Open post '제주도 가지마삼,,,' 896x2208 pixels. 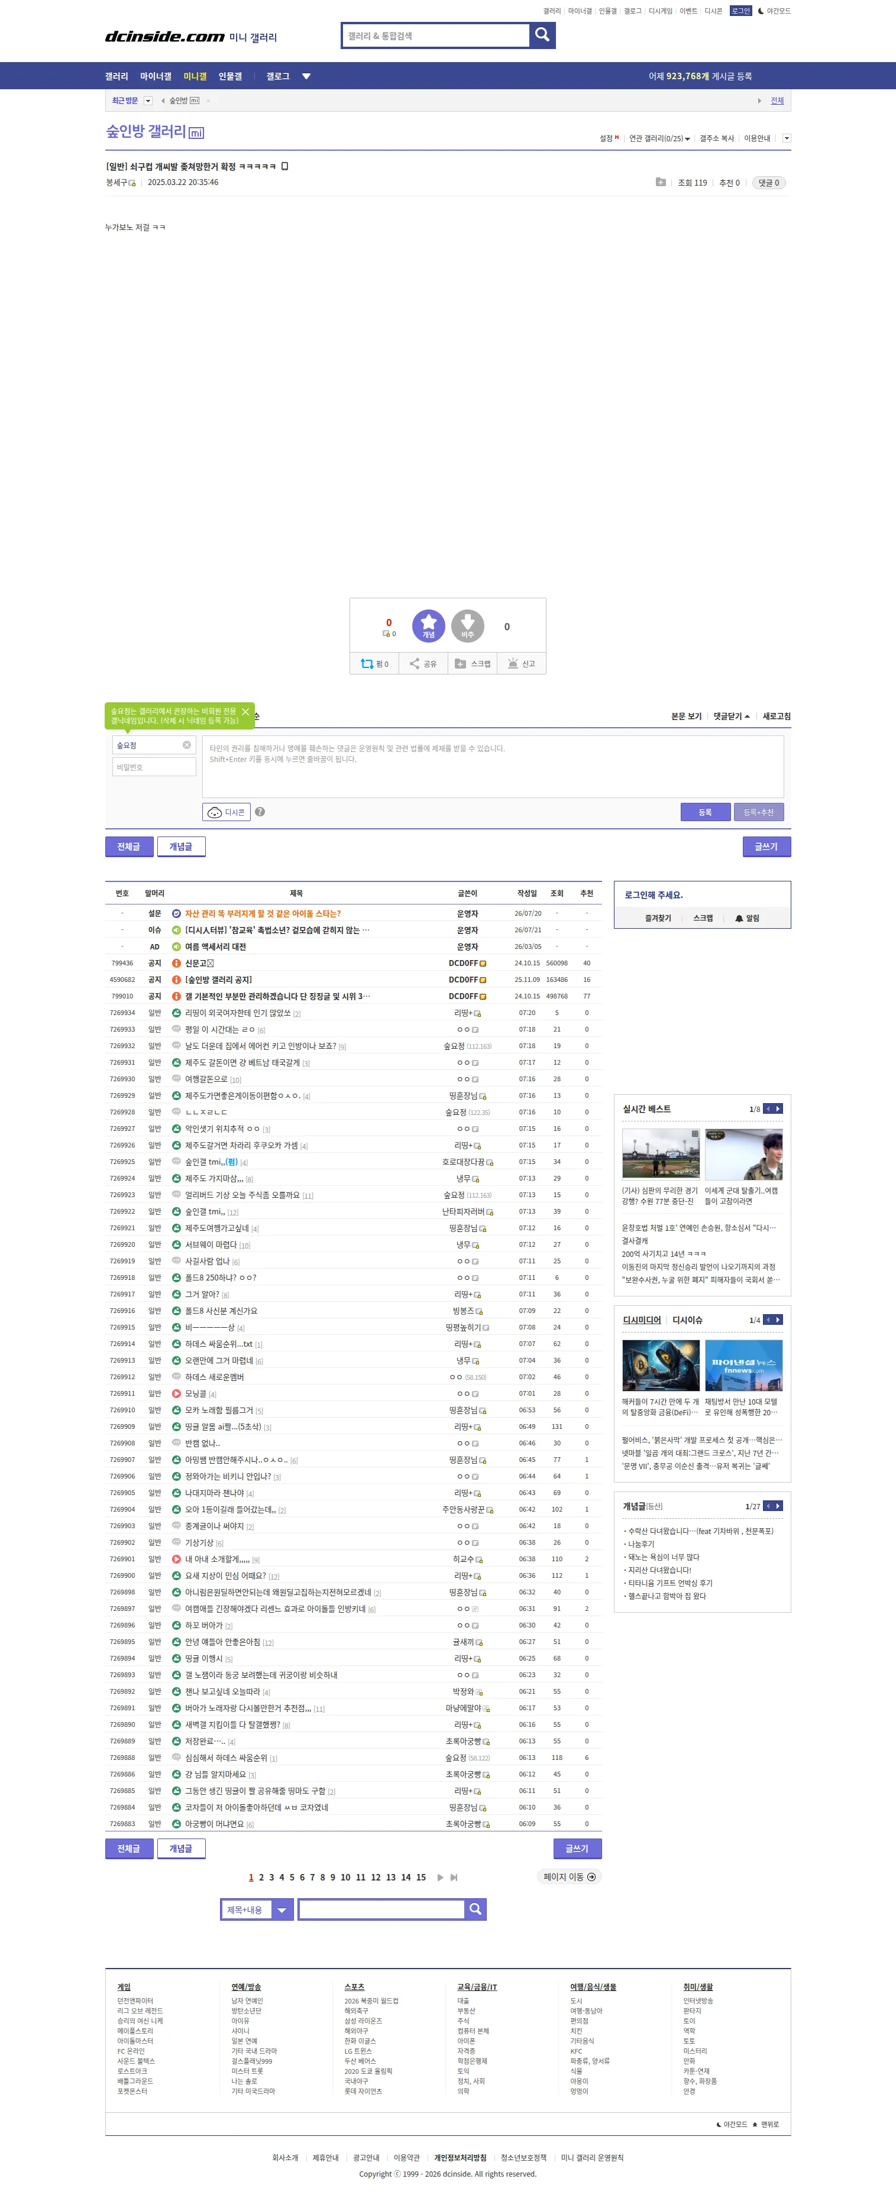(214, 1178)
